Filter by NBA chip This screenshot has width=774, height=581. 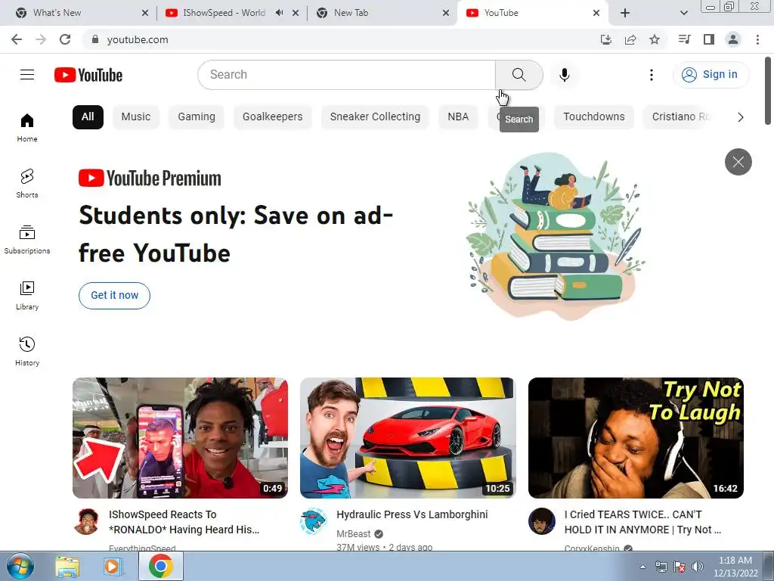458,117
